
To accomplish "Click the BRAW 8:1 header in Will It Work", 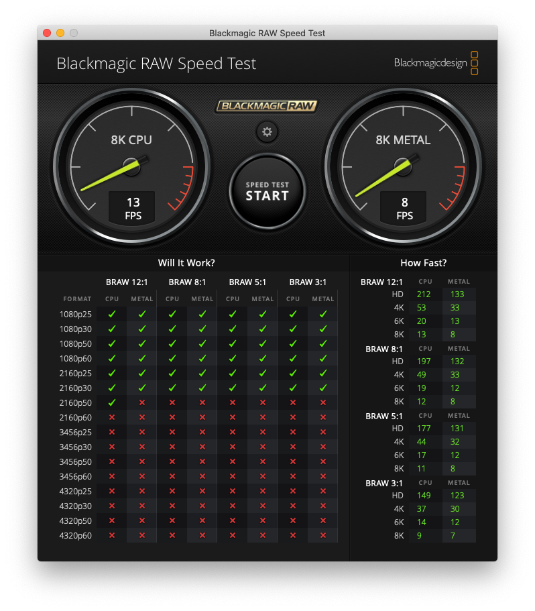I will [x=187, y=282].
